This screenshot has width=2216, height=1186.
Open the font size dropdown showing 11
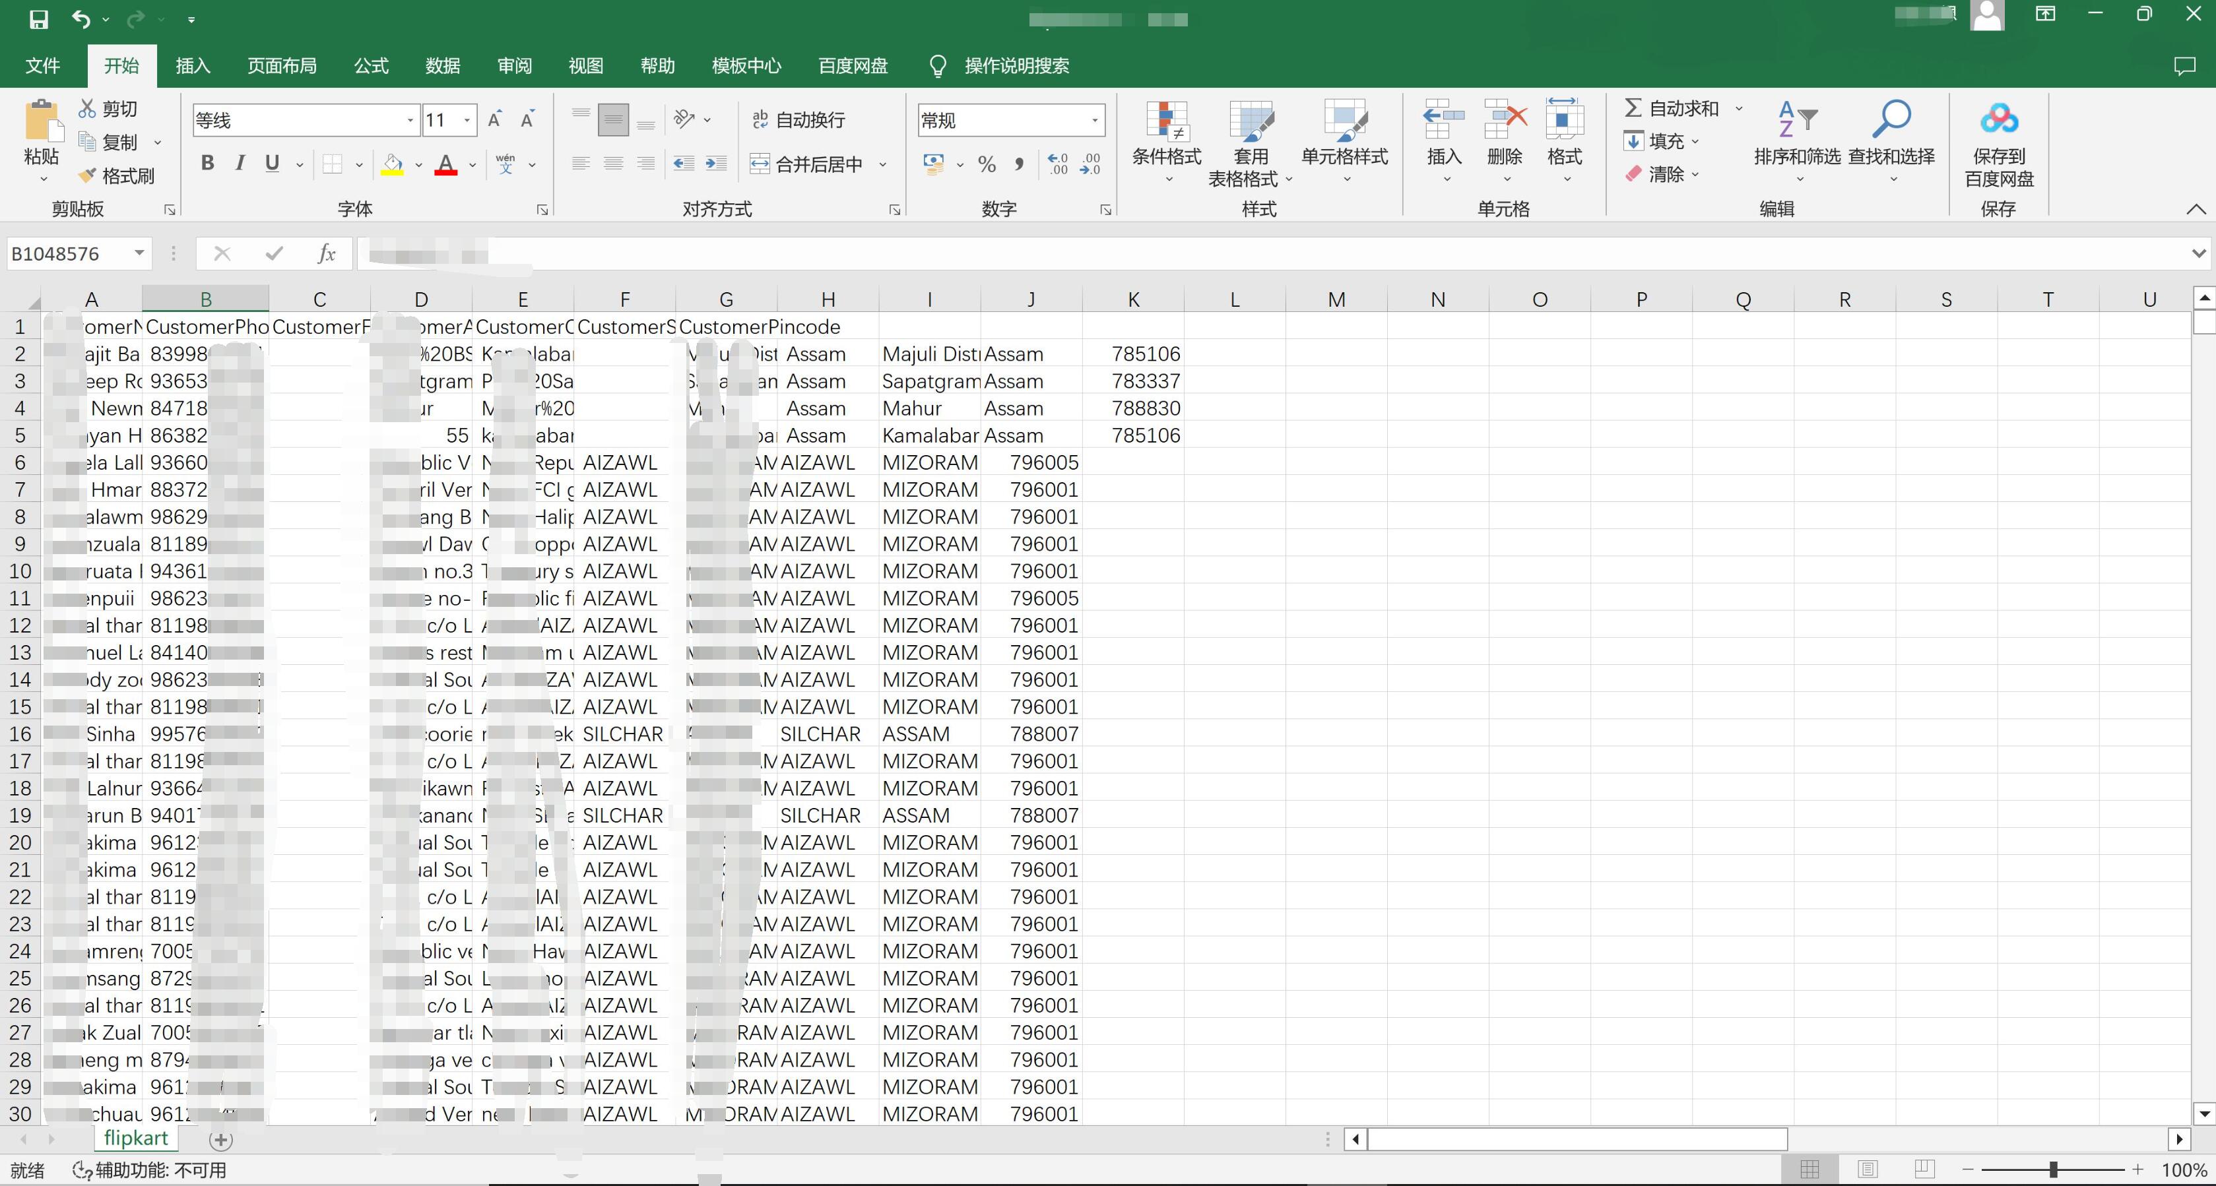467,121
